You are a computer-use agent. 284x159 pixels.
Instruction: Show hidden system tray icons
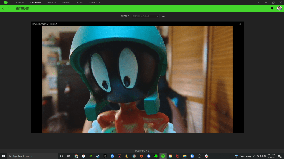(254, 156)
